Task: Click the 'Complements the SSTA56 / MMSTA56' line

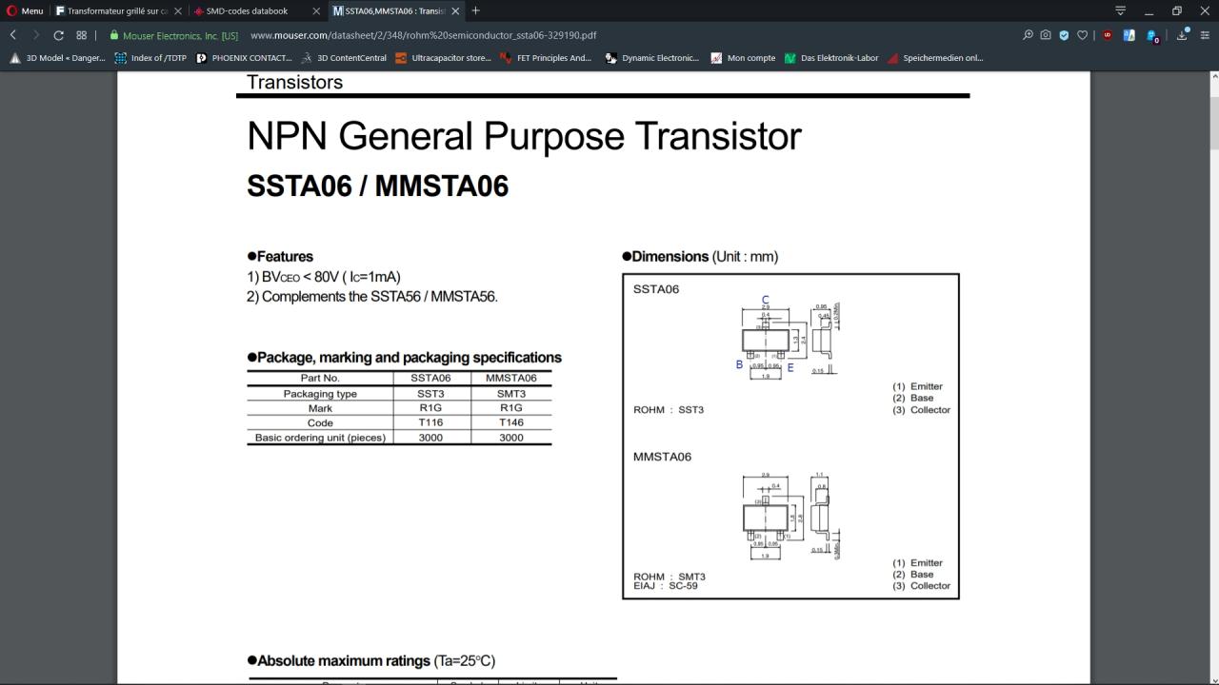Action: (372, 297)
